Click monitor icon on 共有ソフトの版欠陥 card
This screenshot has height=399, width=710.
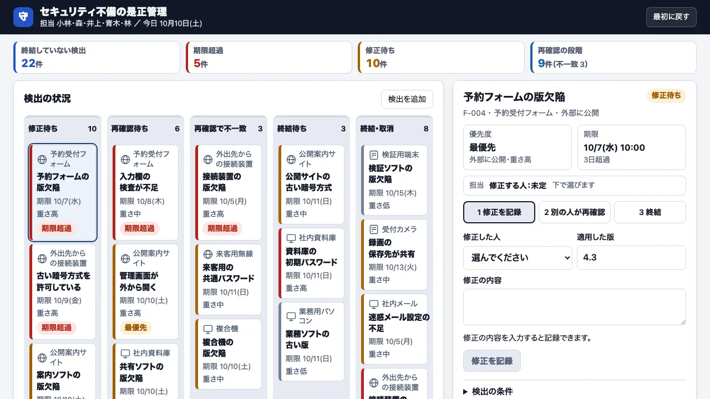tap(125, 353)
